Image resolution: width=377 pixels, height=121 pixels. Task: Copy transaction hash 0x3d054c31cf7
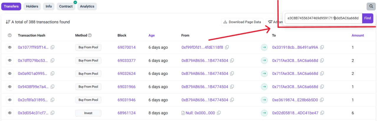(x=52, y=113)
